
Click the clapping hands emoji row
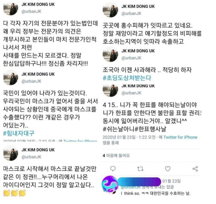tap(15, 193)
